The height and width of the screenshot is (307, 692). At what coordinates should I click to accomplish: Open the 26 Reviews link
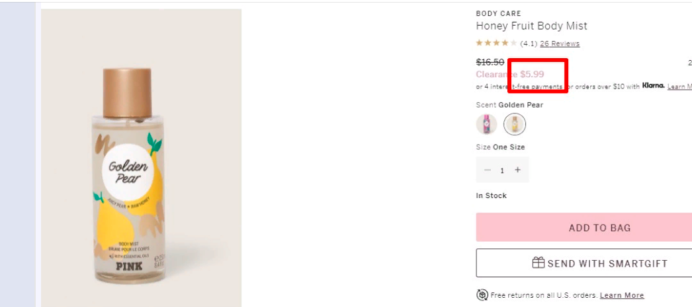click(560, 44)
